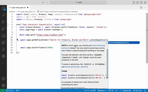Viewport: 148px width, 92px height.
Task: Open the Testing flask view
Action: coord(3,49)
